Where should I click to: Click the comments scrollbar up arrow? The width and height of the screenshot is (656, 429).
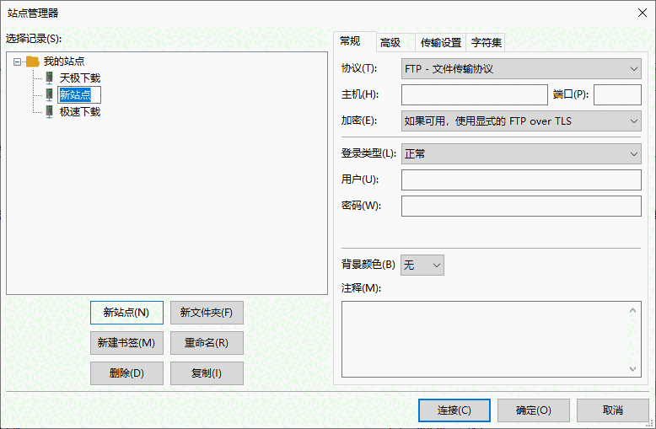pyautogui.click(x=632, y=310)
